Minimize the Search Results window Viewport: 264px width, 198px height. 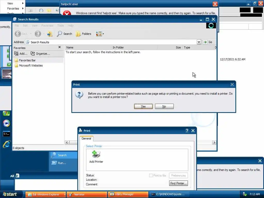click(x=201, y=19)
